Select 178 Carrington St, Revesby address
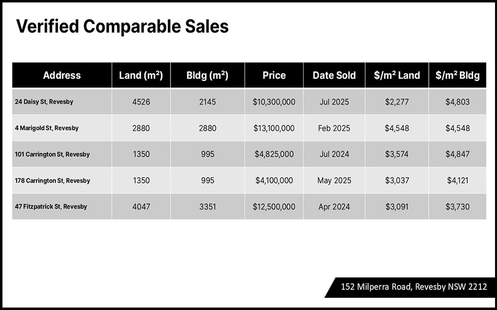497x310 pixels. pos(52,181)
